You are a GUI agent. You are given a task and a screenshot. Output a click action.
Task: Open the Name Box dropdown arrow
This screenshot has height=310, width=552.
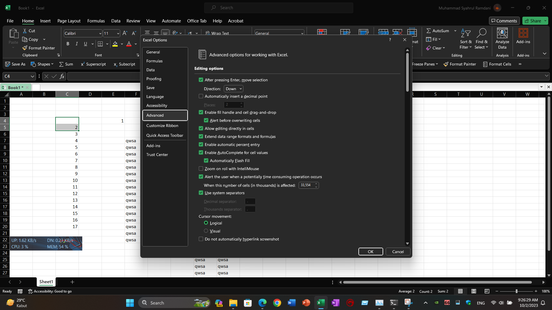point(32,76)
